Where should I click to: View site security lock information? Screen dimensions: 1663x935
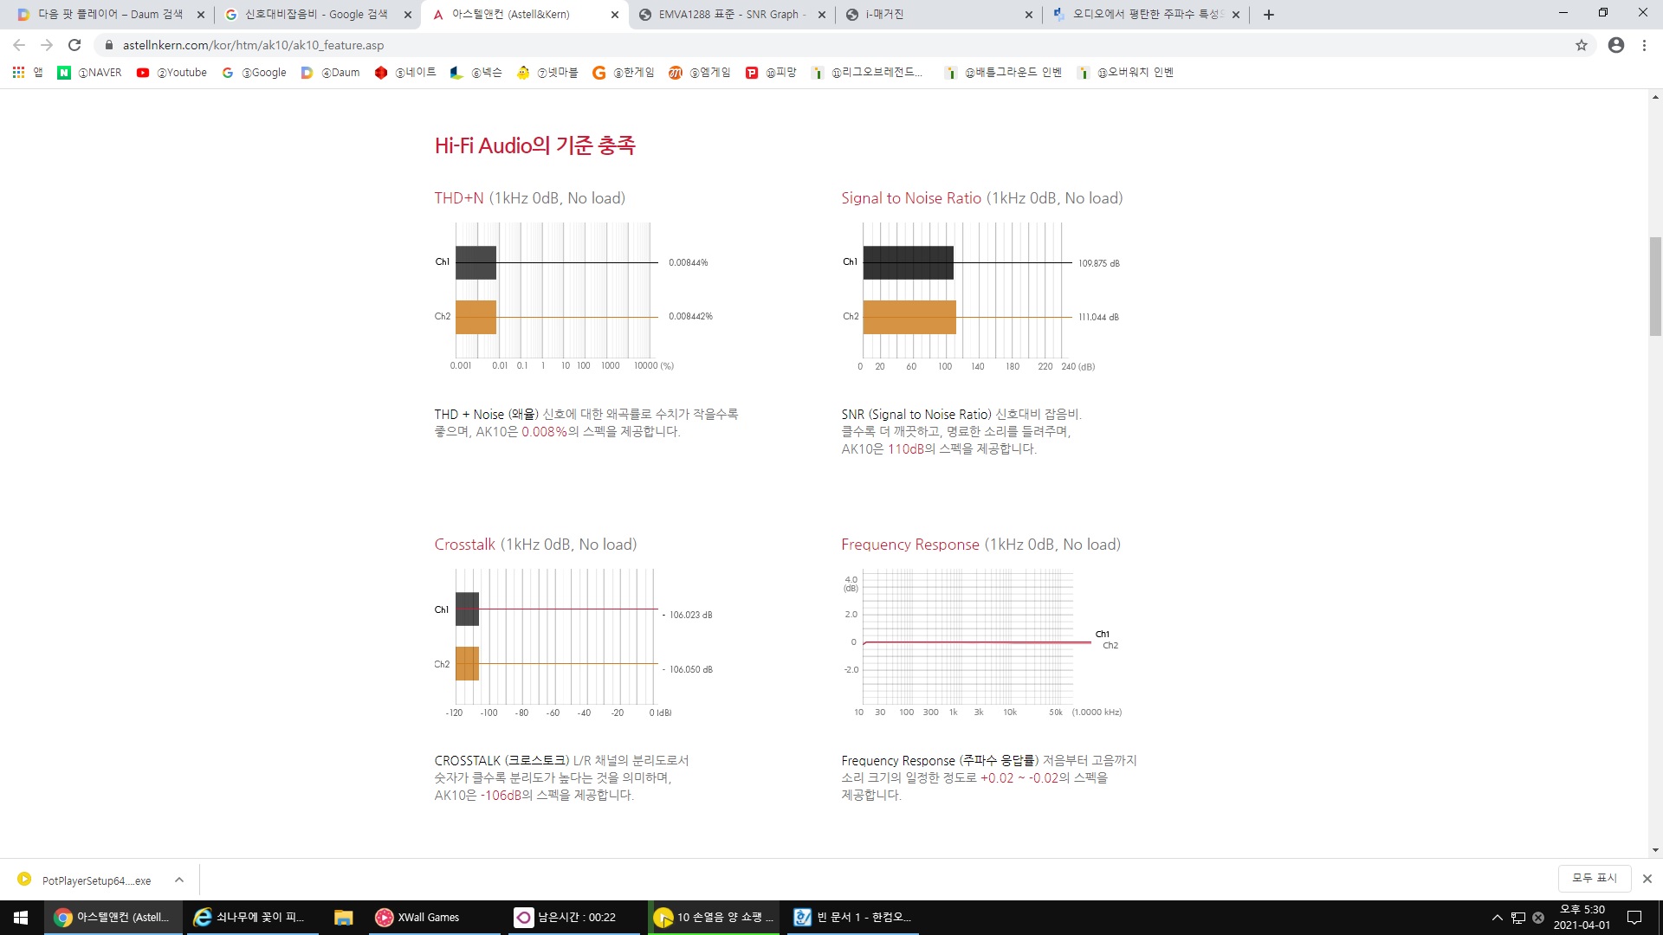108,45
